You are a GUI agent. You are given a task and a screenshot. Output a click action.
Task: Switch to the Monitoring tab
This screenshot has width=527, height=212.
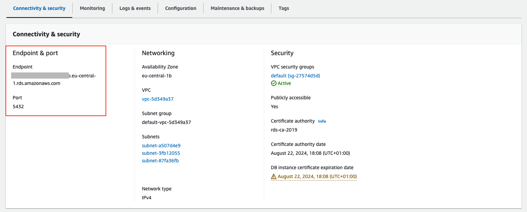(x=92, y=8)
